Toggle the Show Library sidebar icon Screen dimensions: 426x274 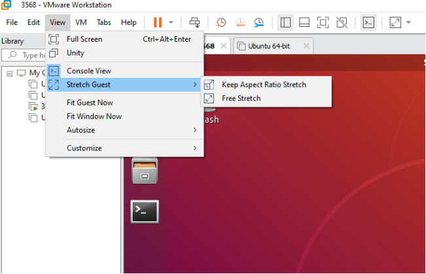coord(285,22)
